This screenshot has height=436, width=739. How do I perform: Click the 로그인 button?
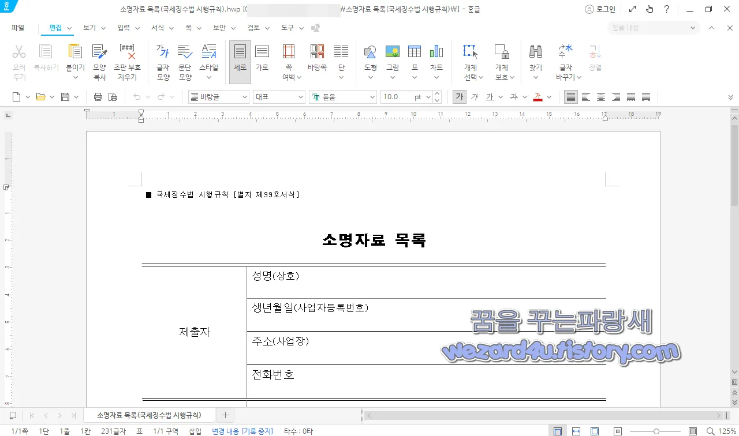600,9
